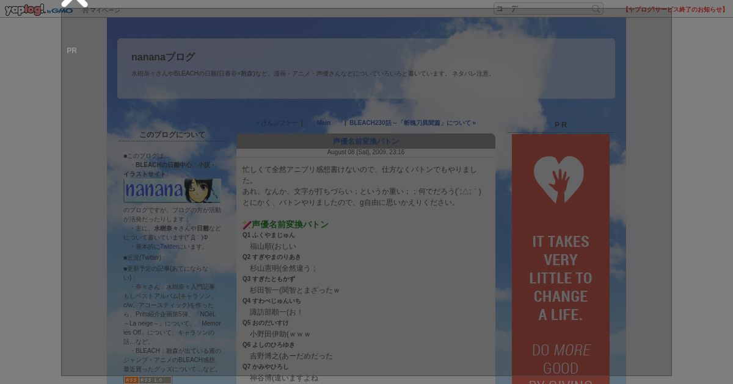Click the text Q6 よしのひろゆき
733x384 pixels.
click(x=269, y=345)
